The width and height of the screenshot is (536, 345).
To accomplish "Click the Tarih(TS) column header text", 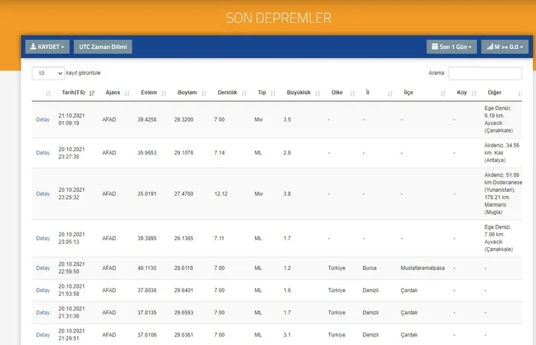I will pos(74,93).
